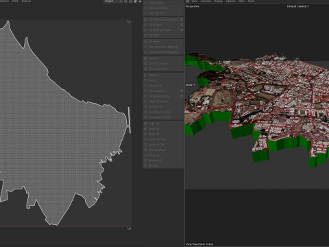This screenshot has width=329, height=247.
Task: Choose the Max UV entry
Action: click(x=163, y=58)
